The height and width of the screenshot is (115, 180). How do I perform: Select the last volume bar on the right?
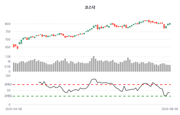pyautogui.click(x=170, y=68)
